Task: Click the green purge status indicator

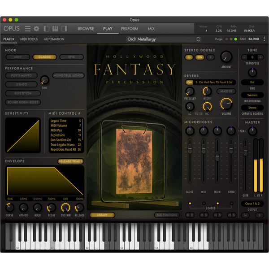Action: coord(235,39)
